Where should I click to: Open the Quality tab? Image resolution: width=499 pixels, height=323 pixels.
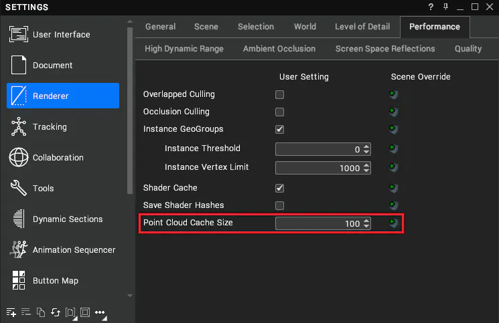click(x=468, y=49)
